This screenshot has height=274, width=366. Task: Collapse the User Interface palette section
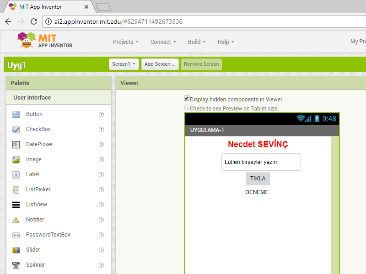click(x=32, y=98)
